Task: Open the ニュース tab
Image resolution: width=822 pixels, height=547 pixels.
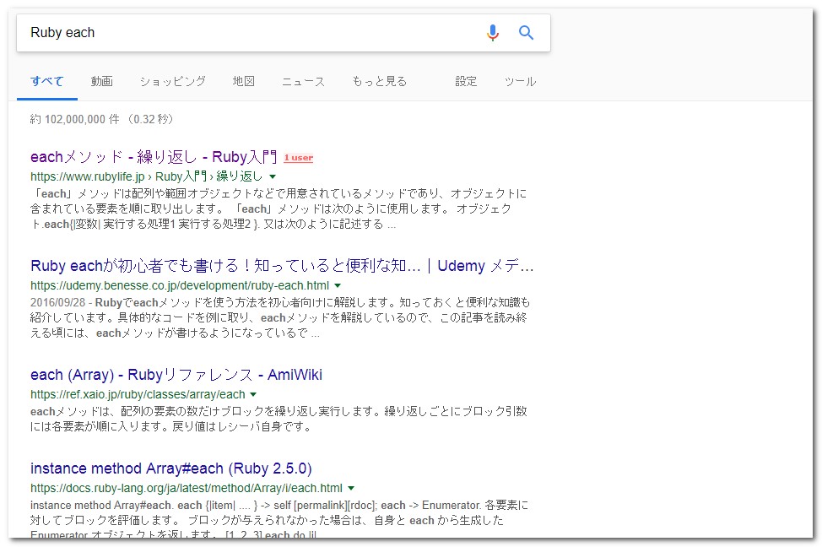Action: click(304, 81)
